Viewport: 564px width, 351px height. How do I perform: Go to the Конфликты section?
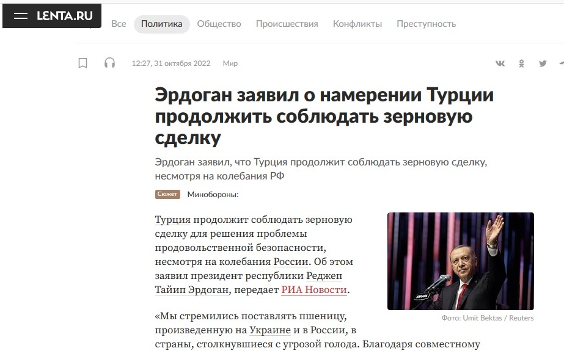(x=357, y=24)
